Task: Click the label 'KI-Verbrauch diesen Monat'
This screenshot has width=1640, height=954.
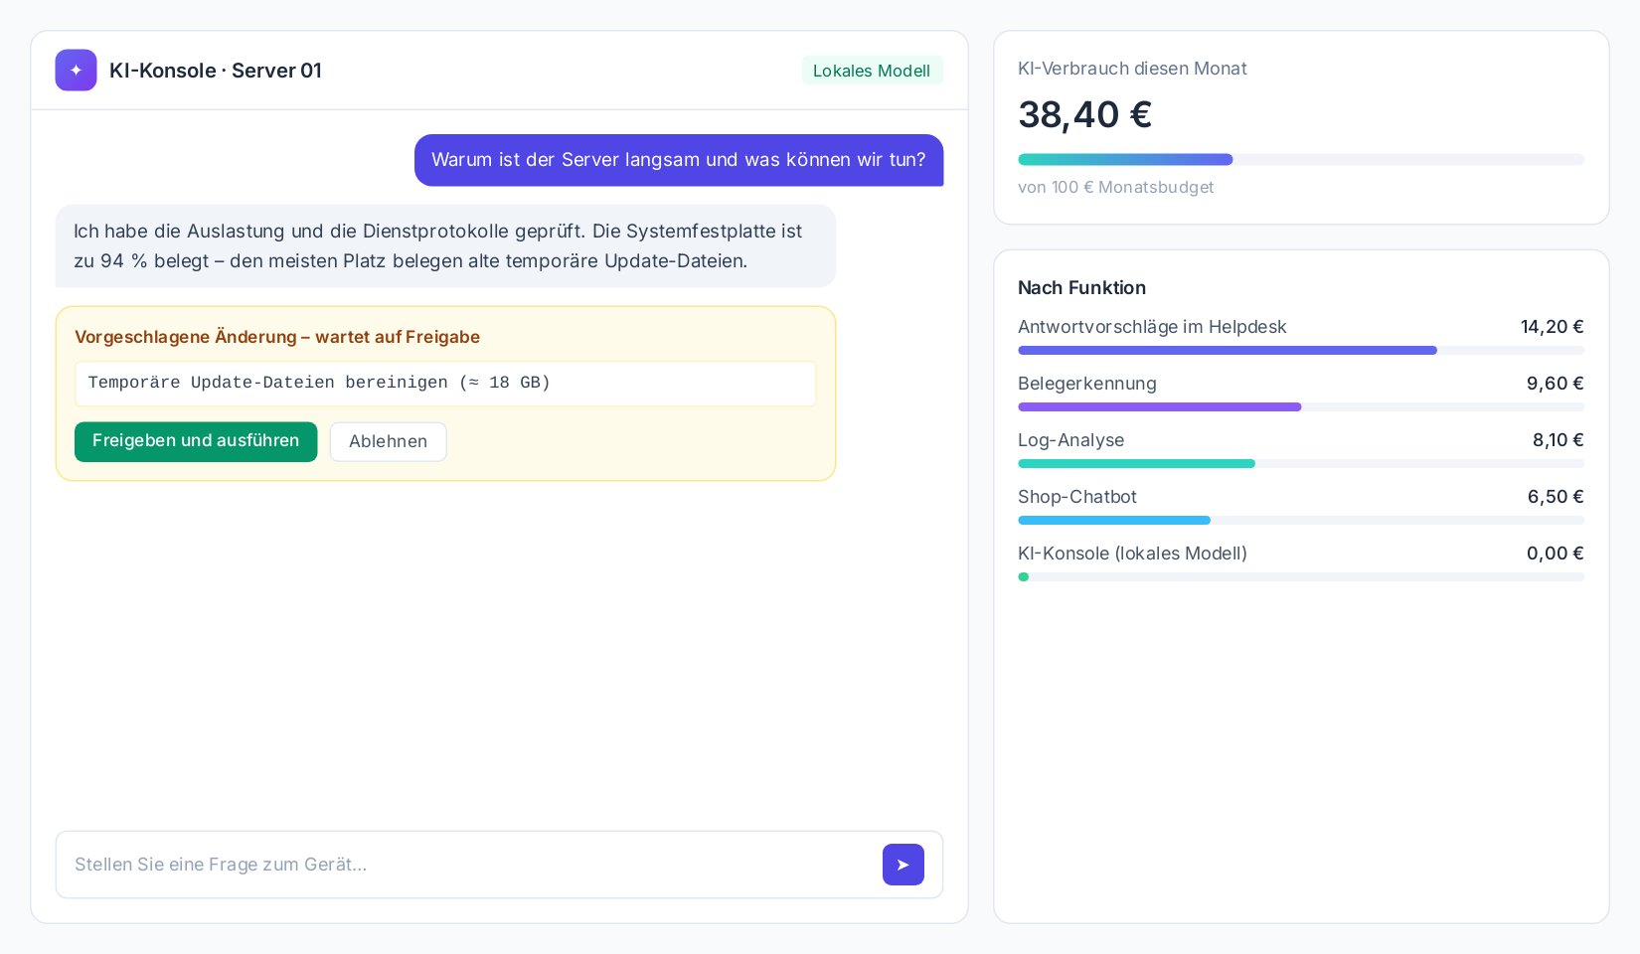Action: click(x=1132, y=69)
